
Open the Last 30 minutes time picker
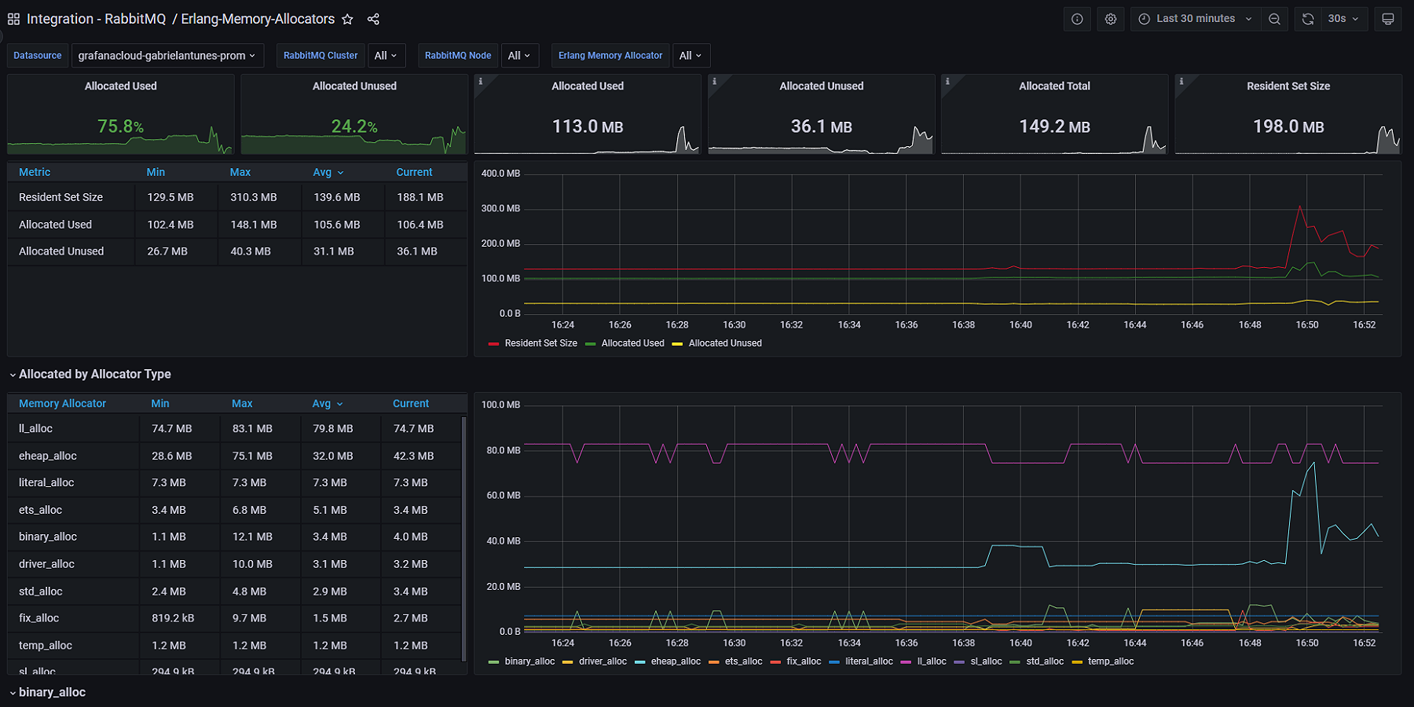1193,18
